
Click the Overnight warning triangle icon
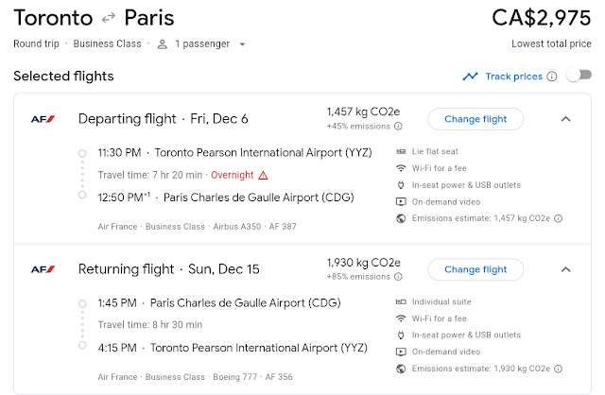[x=263, y=175]
